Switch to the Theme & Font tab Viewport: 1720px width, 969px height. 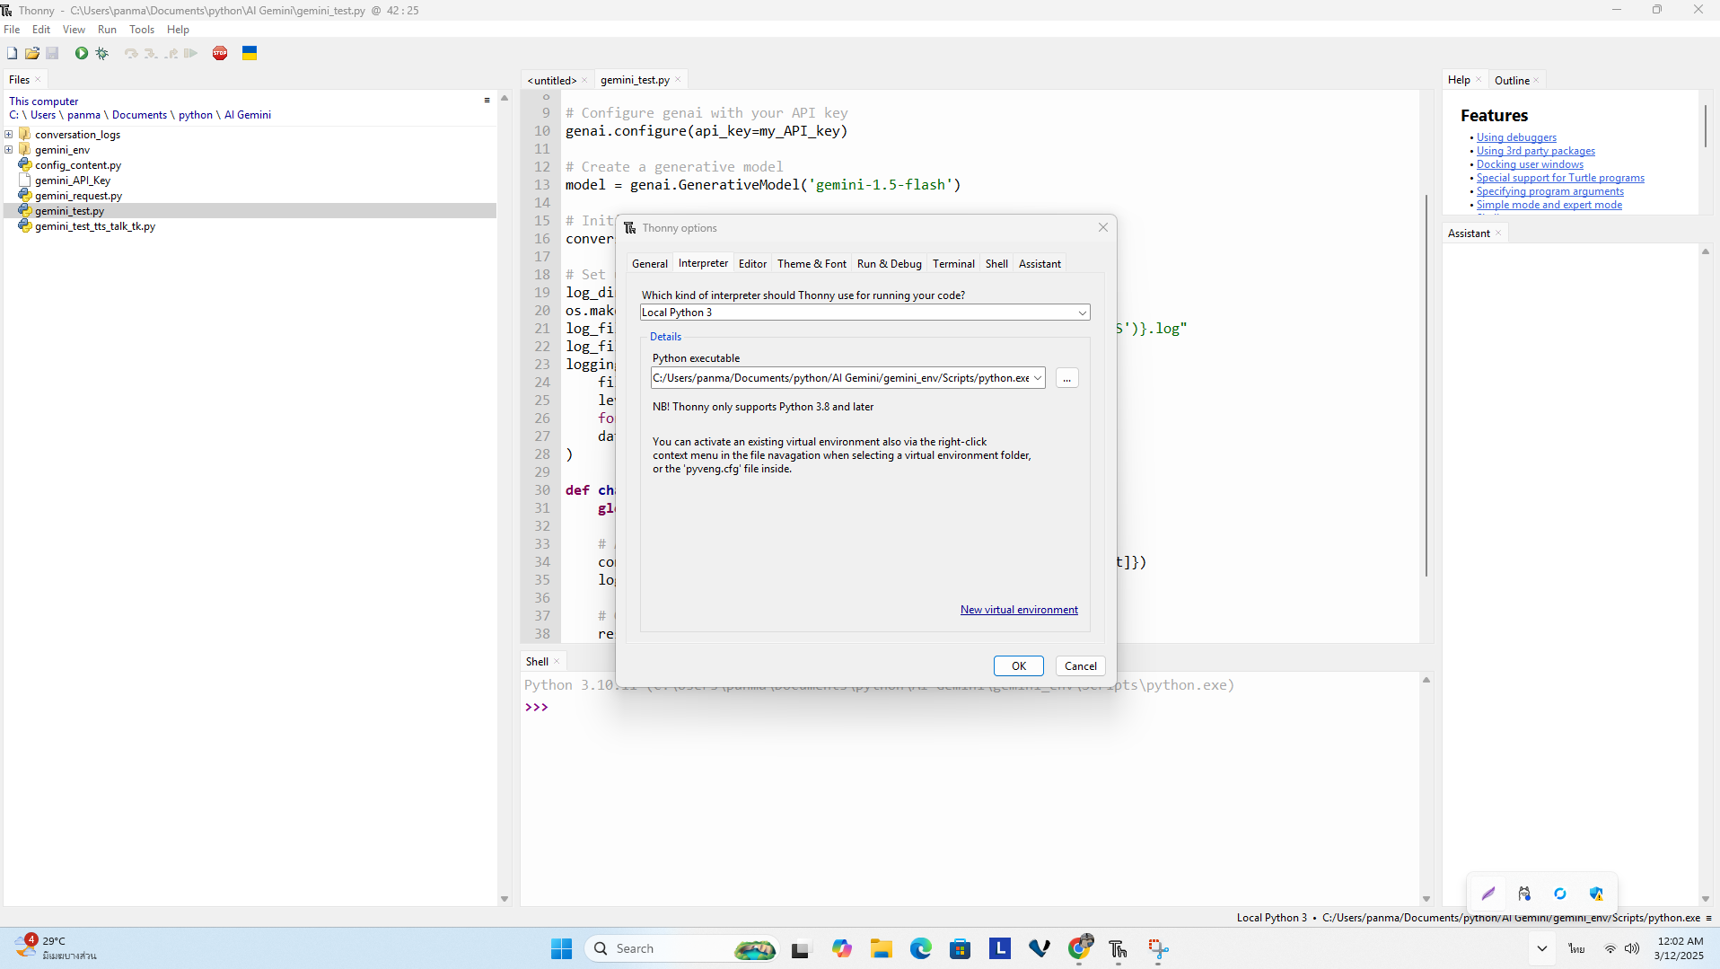(812, 264)
